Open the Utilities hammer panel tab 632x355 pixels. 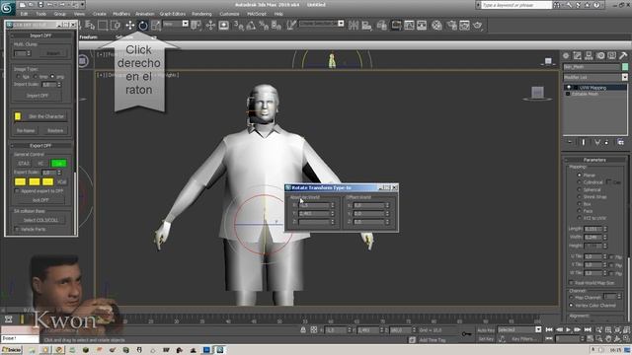[623, 55]
